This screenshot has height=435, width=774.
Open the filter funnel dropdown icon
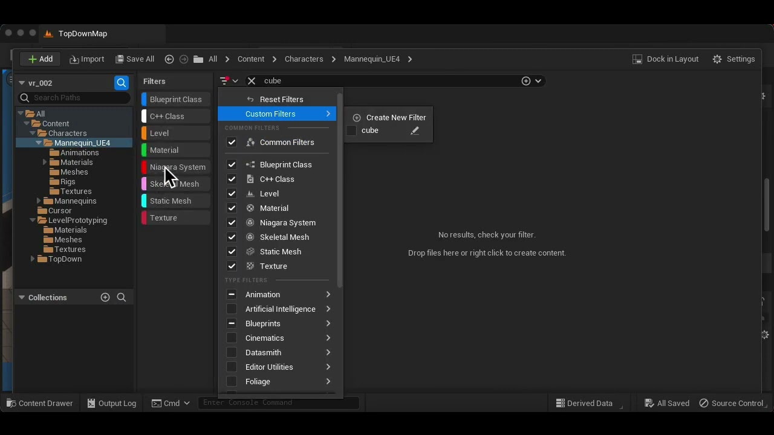[x=229, y=80]
